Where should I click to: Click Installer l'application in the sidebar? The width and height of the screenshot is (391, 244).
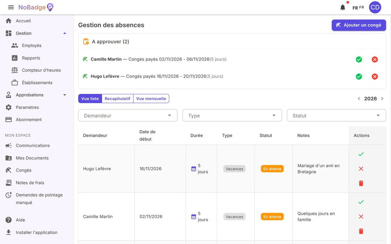tap(37, 232)
